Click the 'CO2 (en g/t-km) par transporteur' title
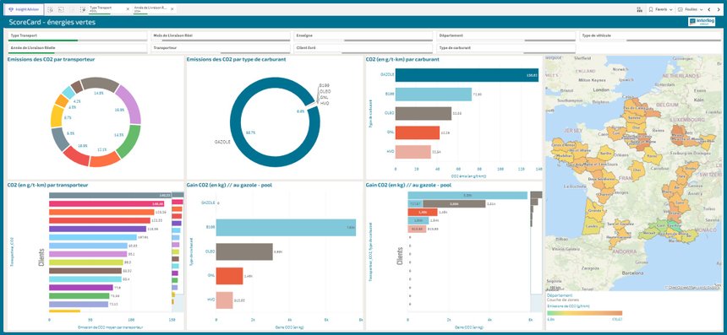 tap(48, 185)
